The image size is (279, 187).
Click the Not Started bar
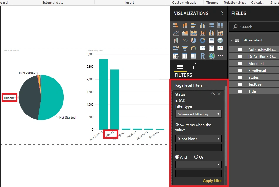[x=103, y=94]
